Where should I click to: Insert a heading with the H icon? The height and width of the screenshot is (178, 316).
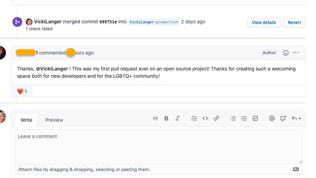[x=155, y=118]
